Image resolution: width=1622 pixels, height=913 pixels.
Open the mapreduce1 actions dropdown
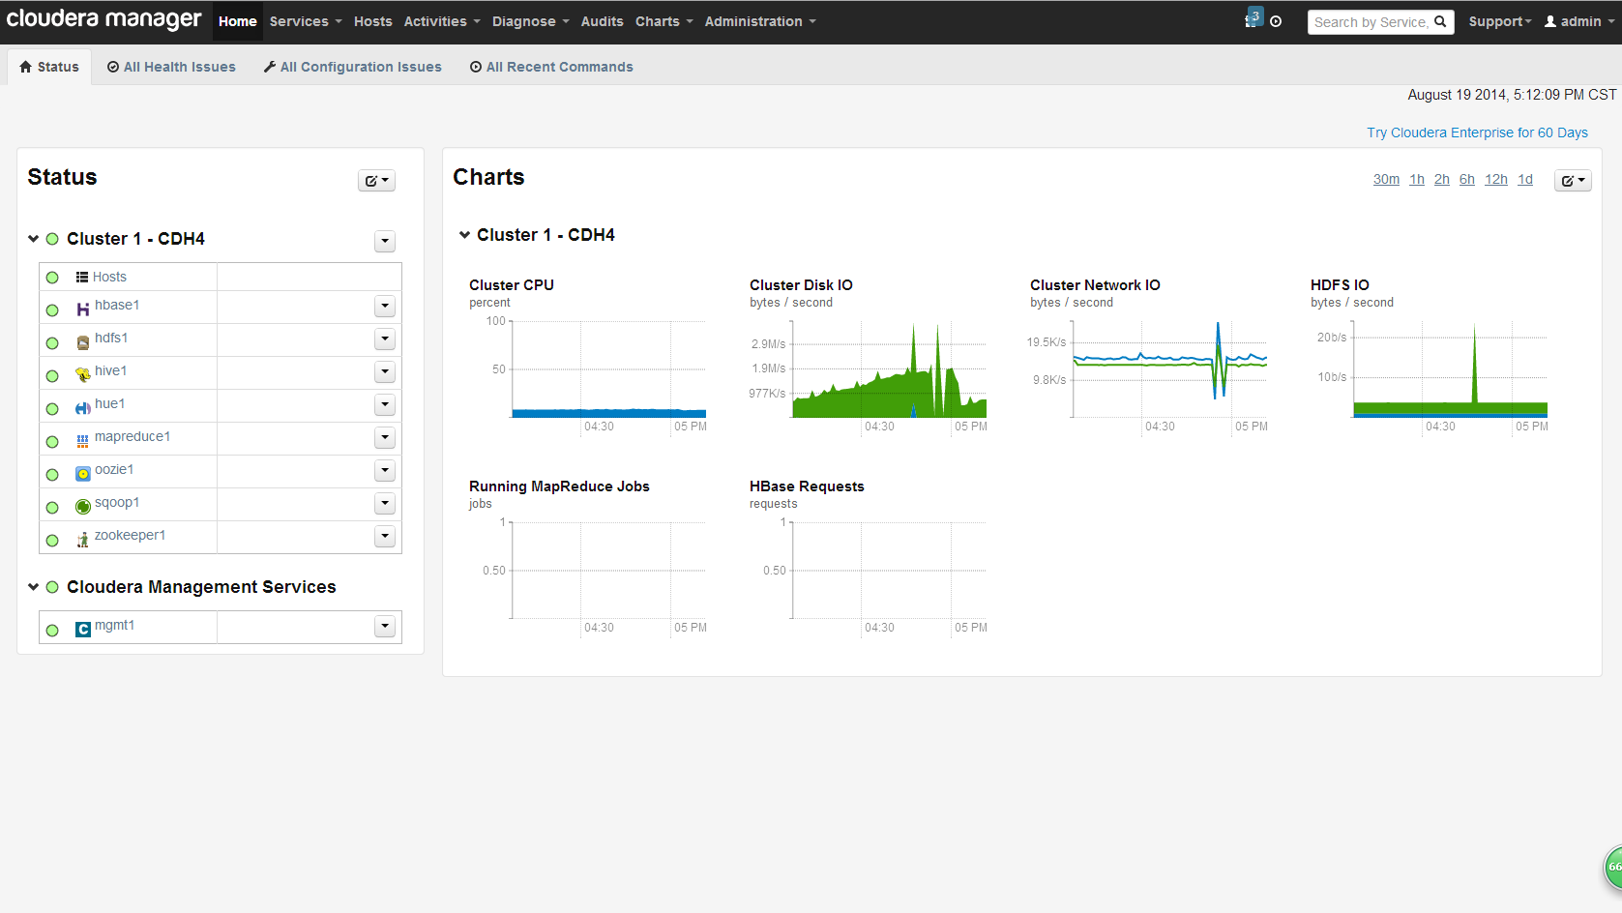[385, 438]
